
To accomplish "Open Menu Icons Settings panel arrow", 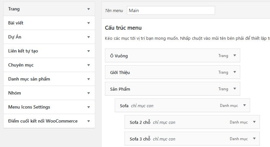I will point(88,107).
